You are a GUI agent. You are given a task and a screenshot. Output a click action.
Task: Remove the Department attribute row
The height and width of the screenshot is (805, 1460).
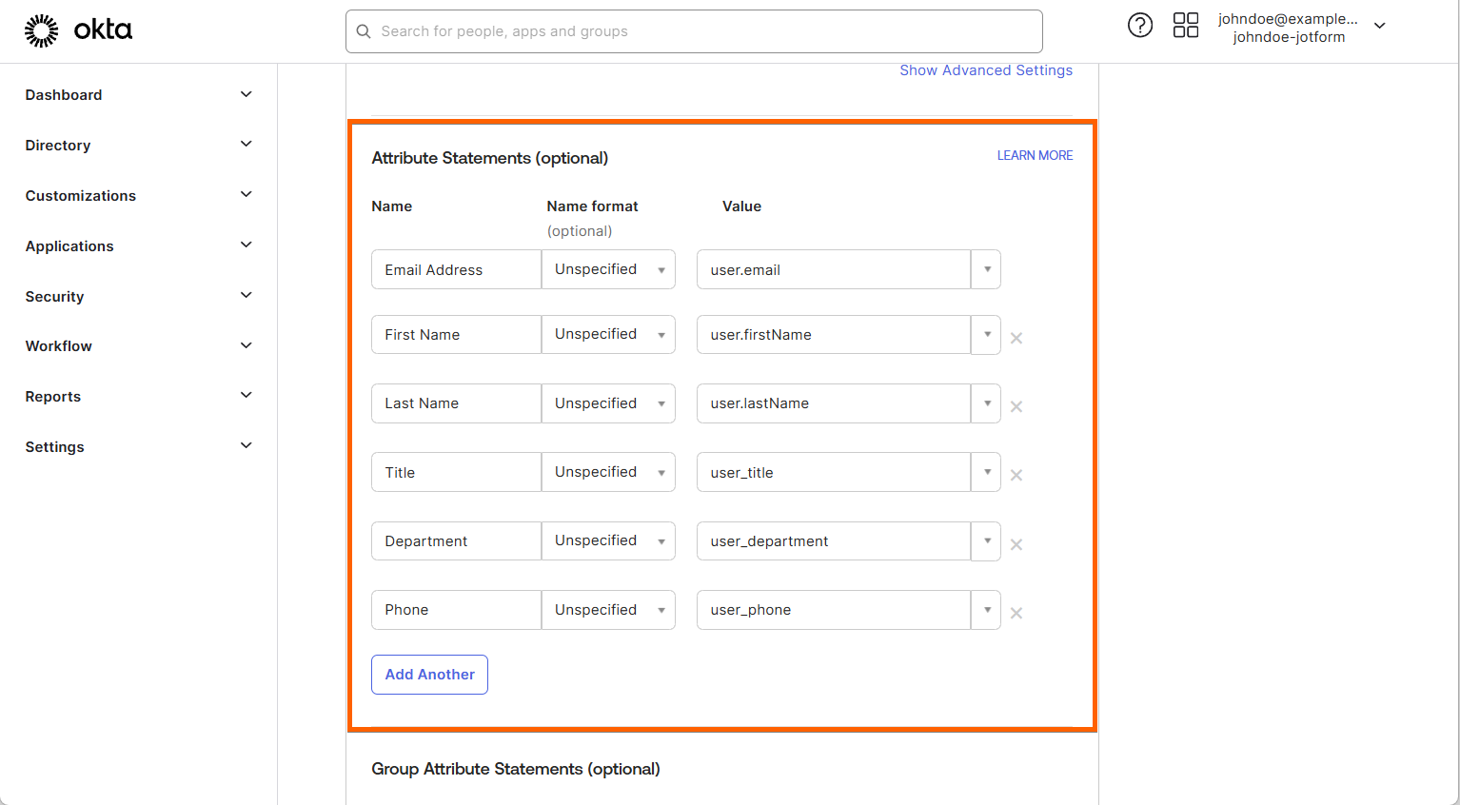click(1016, 544)
